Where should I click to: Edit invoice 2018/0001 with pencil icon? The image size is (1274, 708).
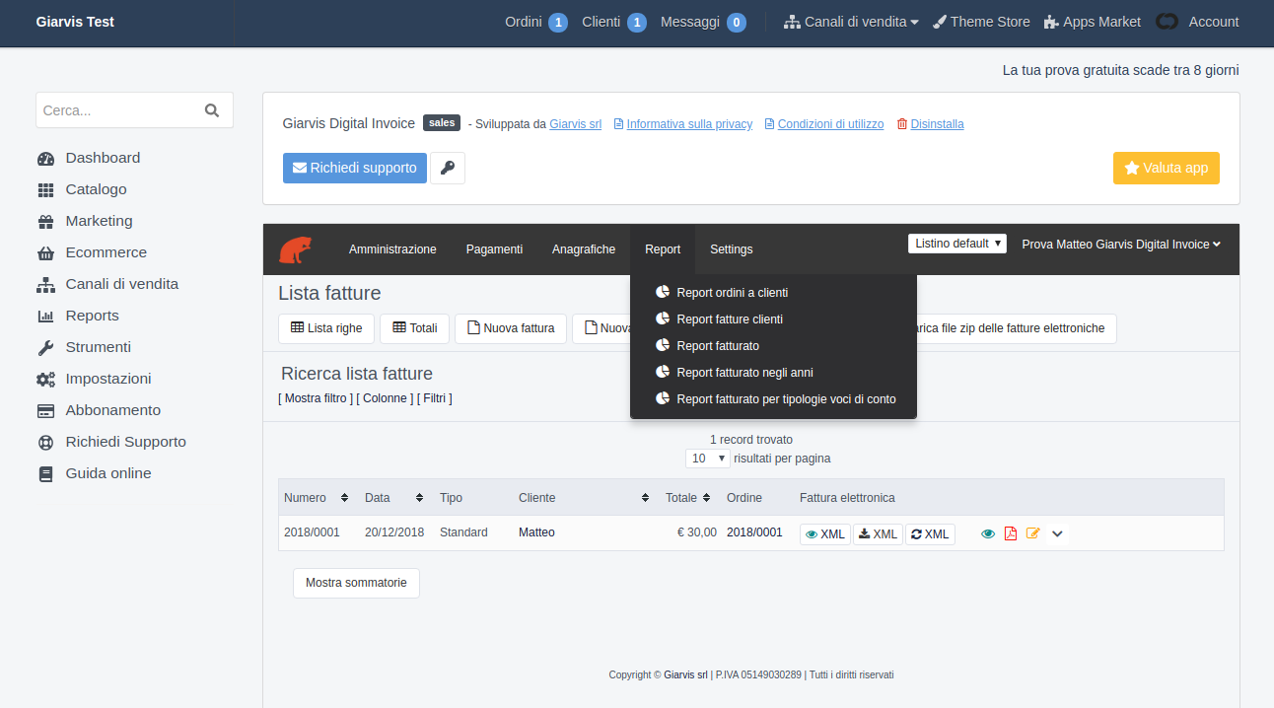[x=1033, y=533]
